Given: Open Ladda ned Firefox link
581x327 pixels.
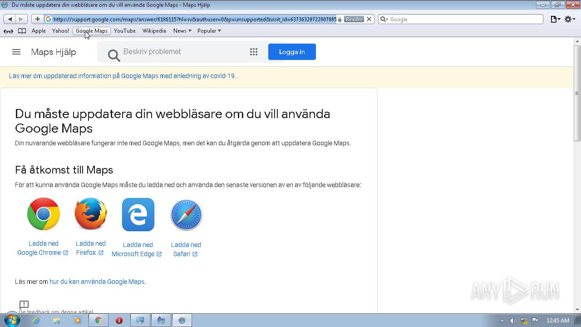Looking at the screenshot, I should point(91,248).
